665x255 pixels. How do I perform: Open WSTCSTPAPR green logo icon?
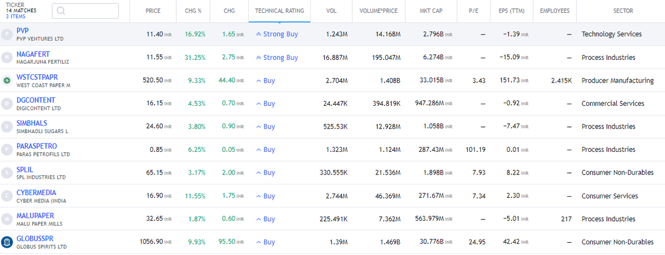pos(7,81)
